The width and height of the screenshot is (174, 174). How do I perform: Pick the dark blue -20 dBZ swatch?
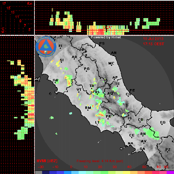(x=46, y=173)
